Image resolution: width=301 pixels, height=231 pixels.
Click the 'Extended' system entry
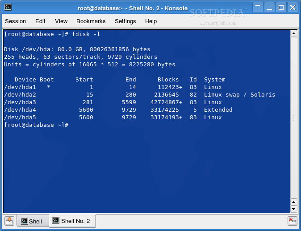(x=218, y=109)
